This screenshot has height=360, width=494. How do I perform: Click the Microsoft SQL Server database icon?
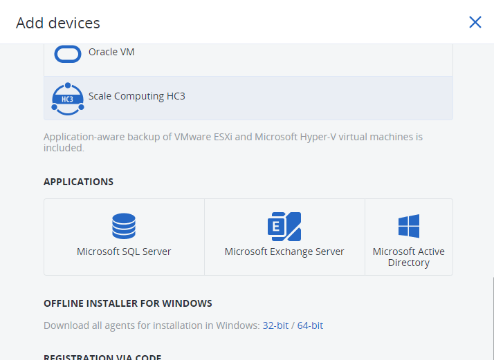[124, 226]
